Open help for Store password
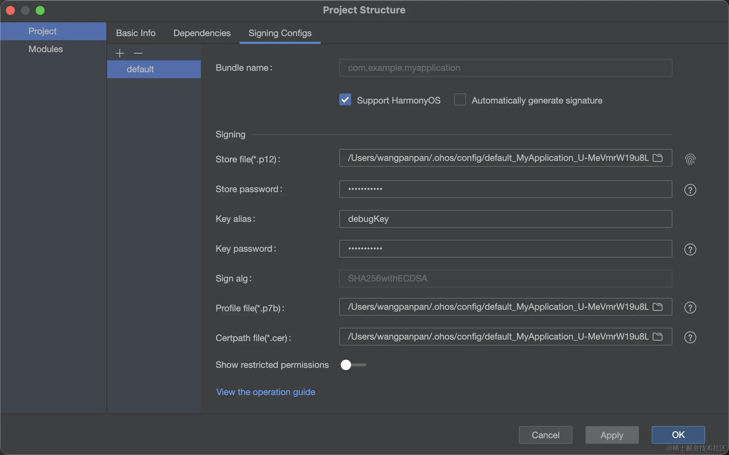The image size is (729, 455). click(690, 190)
